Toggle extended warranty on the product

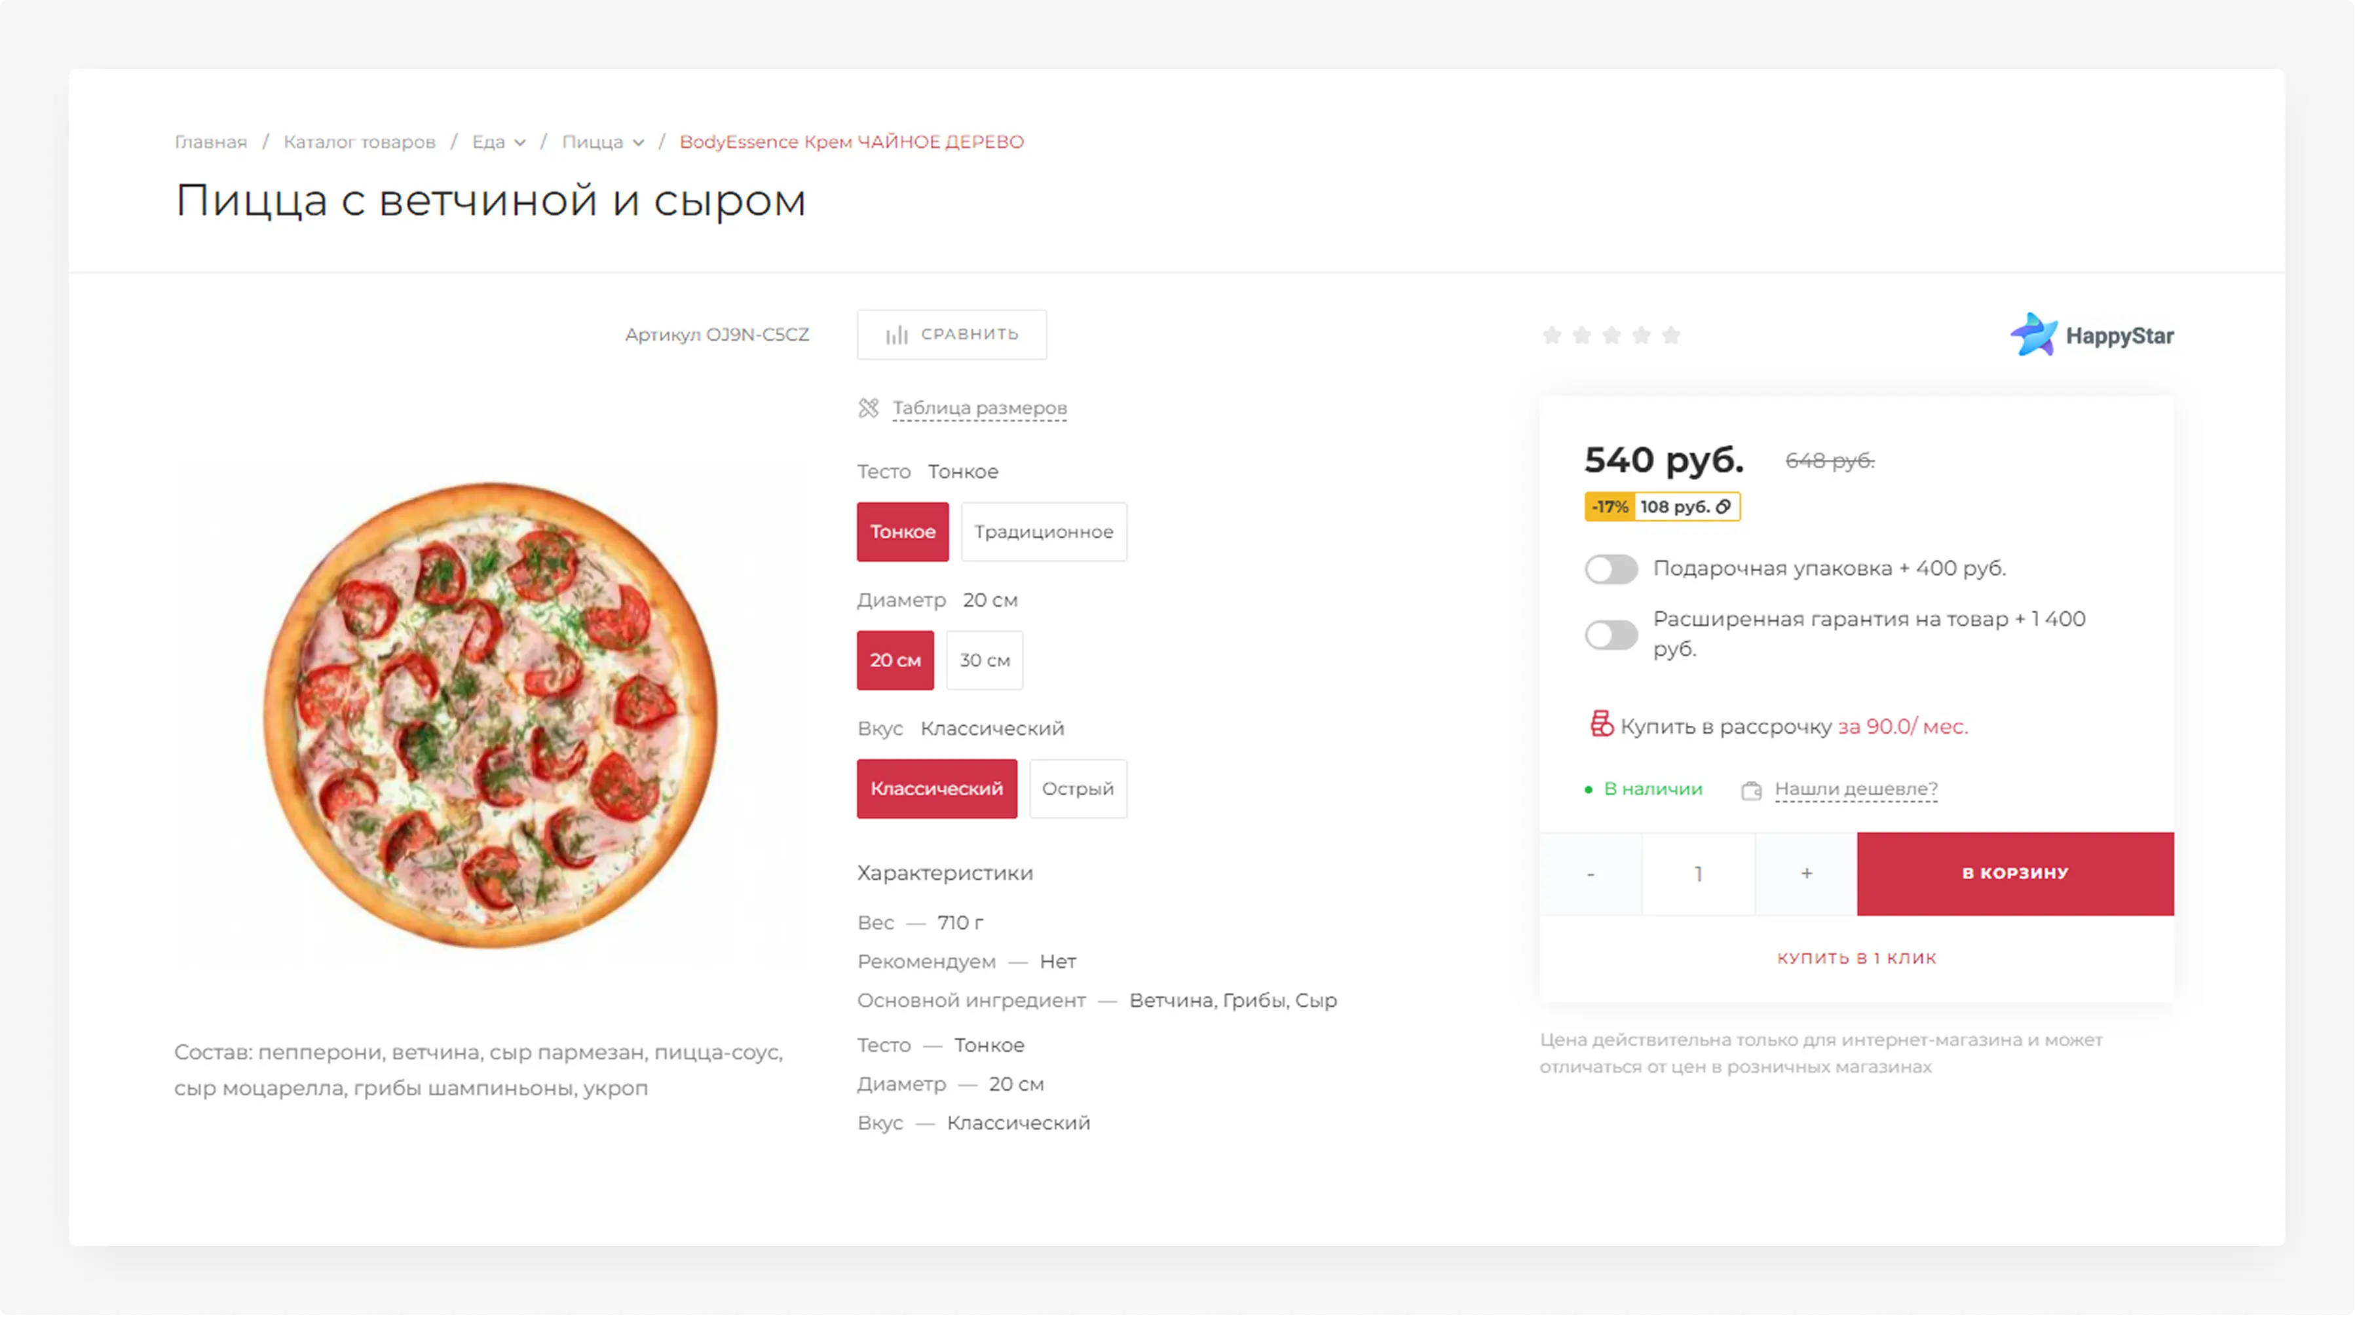coord(1611,634)
